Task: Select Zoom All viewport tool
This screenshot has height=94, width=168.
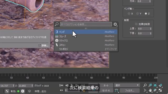Action: tap(150, 85)
